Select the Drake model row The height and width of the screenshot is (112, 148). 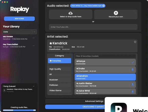click(x=105, y=70)
